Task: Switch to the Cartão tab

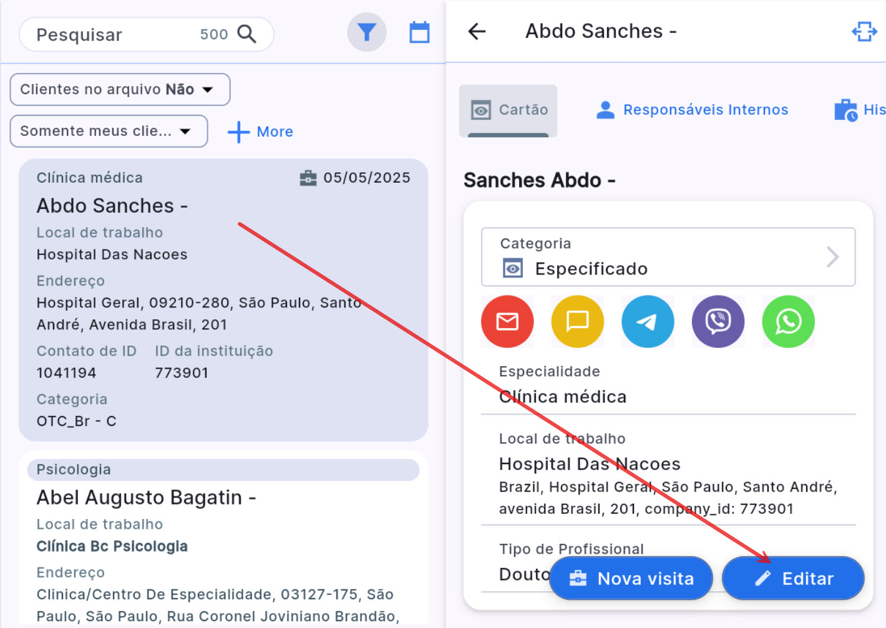Action: [x=509, y=110]
